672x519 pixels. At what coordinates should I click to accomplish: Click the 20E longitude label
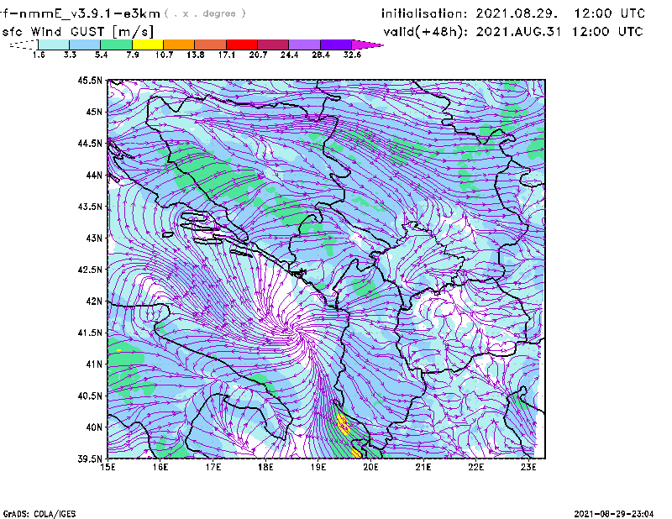click(370, 467)
